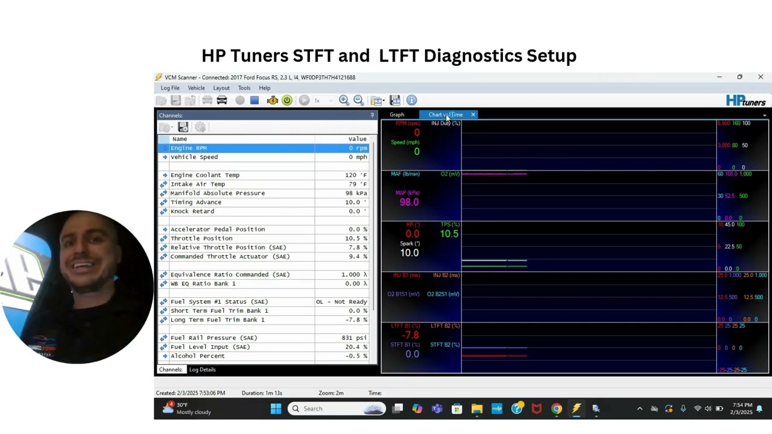Image resolution: width=772 pixels, height=434 pixels.
Task: Open the check engine trouble codes icon
Action: [272, 101]
